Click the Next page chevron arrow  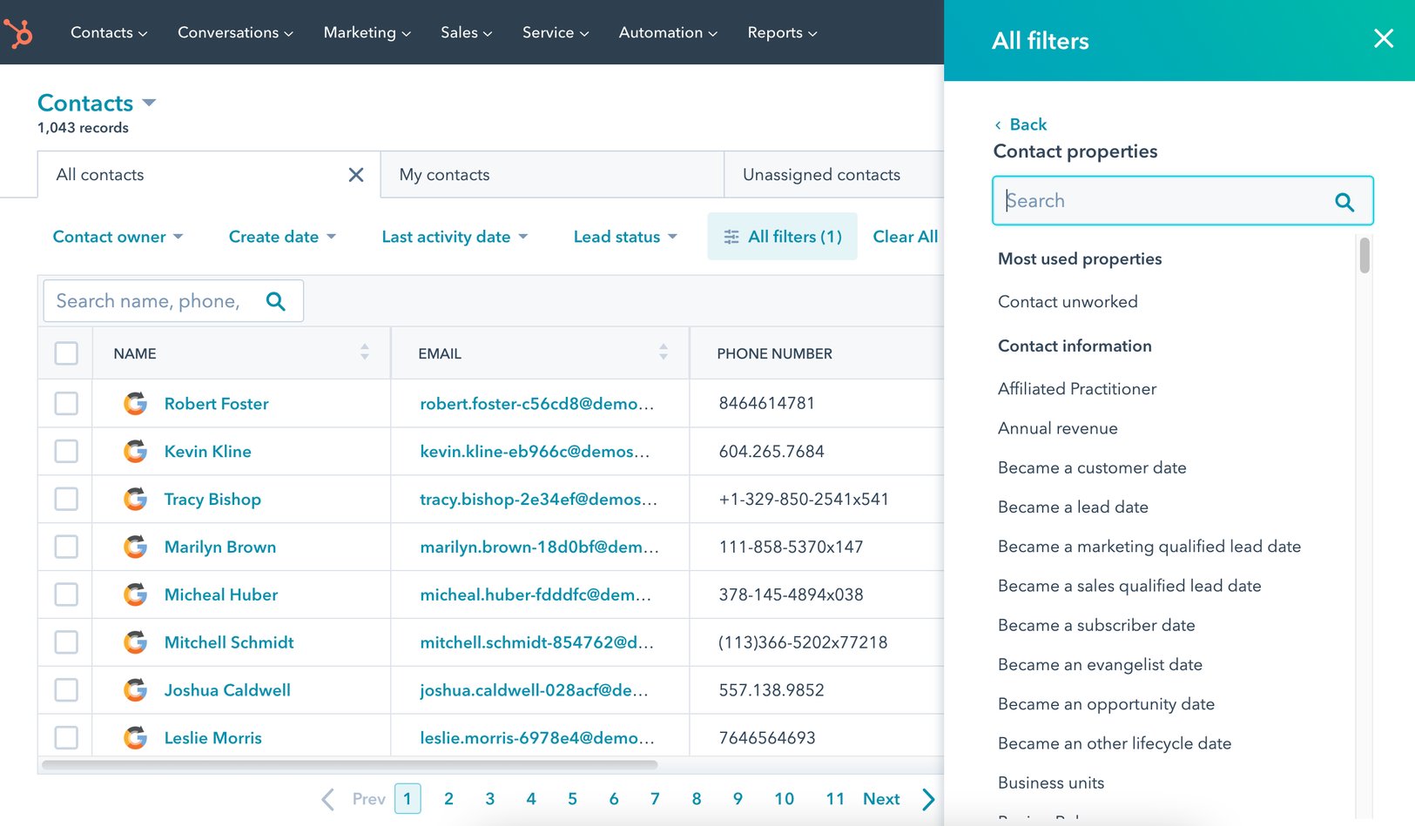[927, 798]
